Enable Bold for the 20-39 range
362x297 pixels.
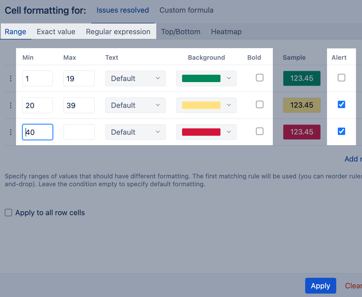[x=259, y=104]
